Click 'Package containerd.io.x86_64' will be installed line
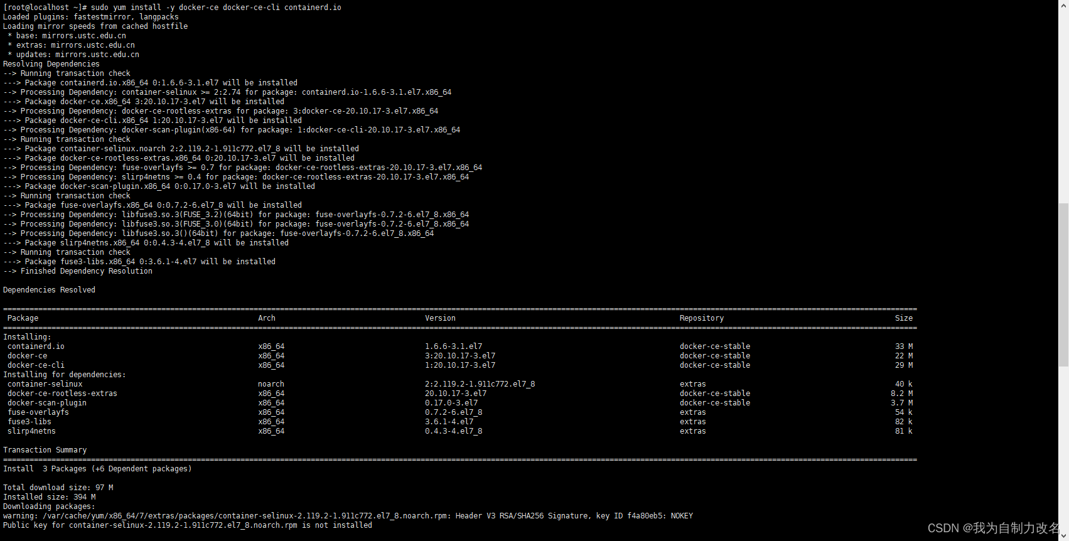The height and width of the screenshot is (541, 1069). tap(150, 83)
